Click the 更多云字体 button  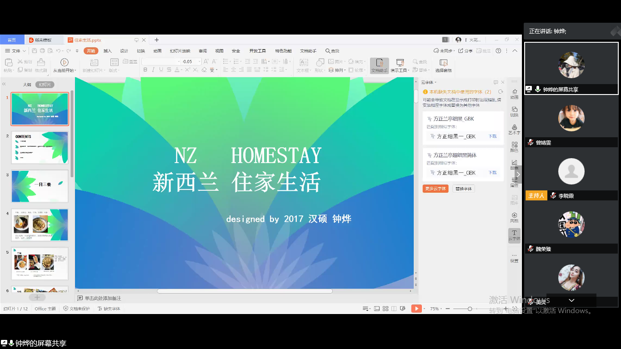[436, 189]
